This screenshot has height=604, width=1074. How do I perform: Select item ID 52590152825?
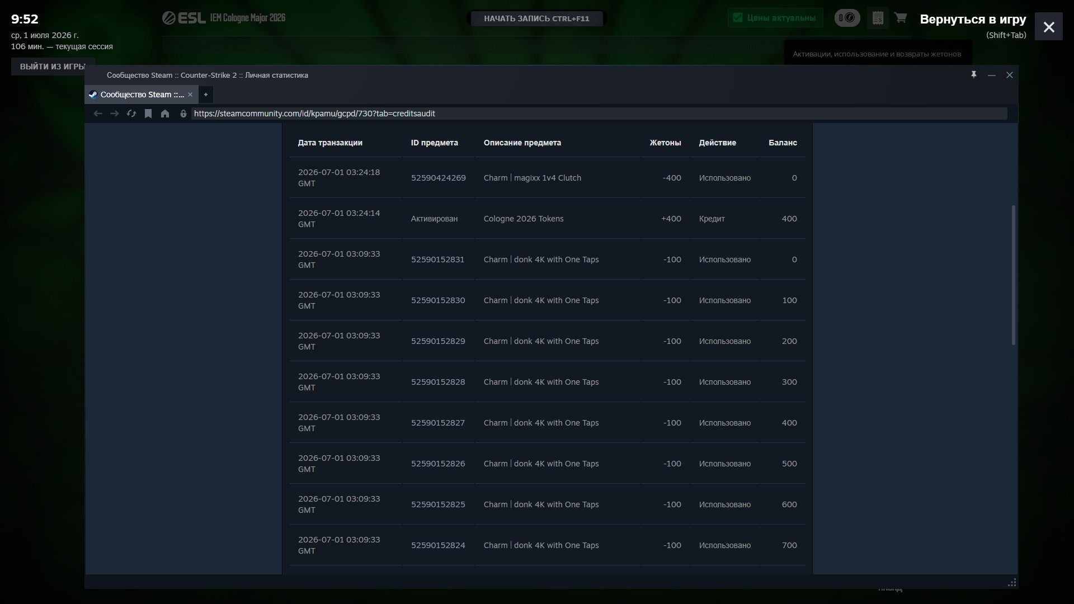pyautogui.click(x=438, y=504)
